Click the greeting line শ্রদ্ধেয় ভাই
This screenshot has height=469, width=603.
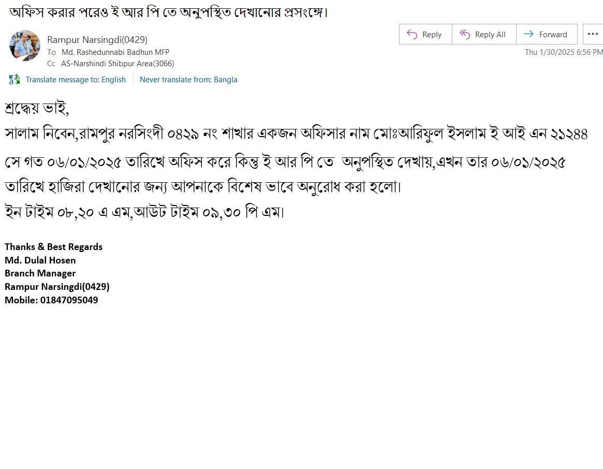[x=37, y=108]
